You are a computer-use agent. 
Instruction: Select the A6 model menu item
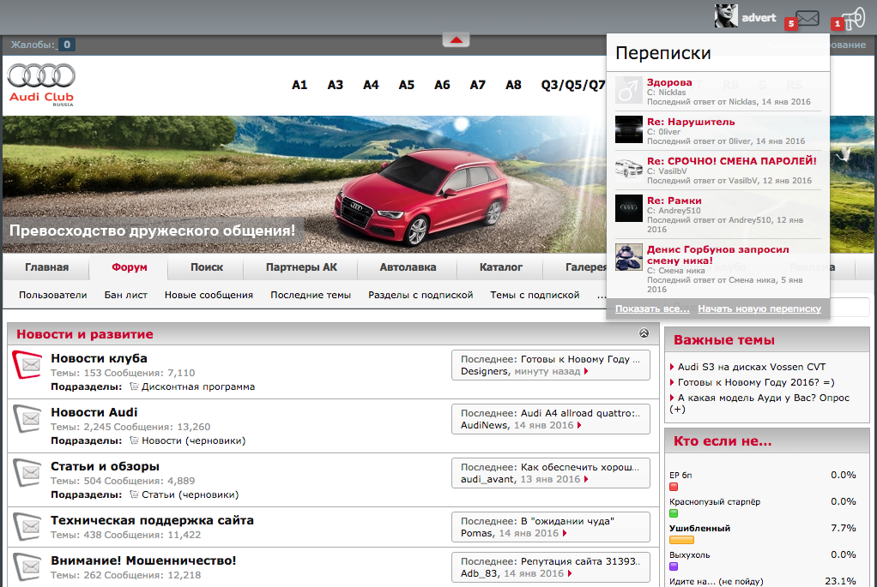[x=442, y=85]
